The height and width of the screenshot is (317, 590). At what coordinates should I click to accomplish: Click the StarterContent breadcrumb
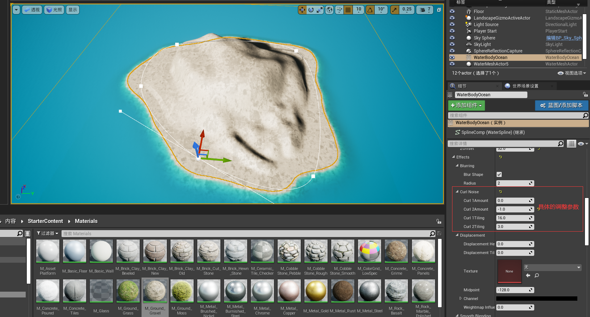45,221
